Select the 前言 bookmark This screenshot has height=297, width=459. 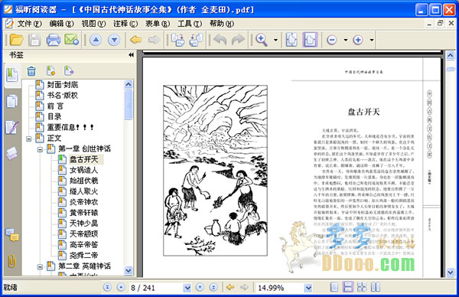click(55, 106)
